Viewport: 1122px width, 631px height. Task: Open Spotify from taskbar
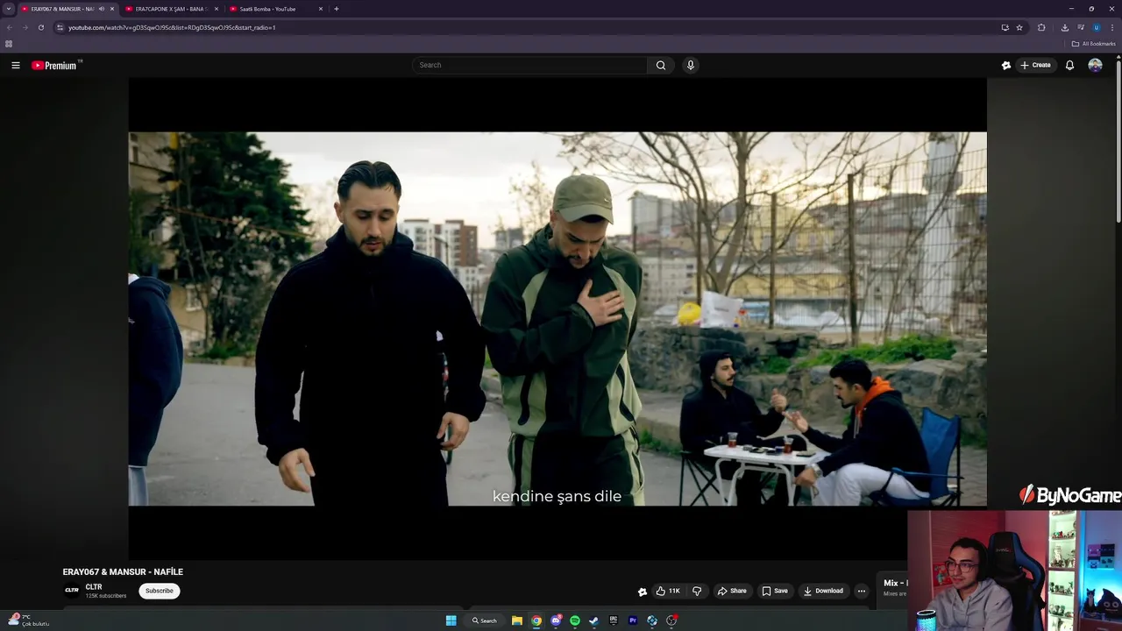point(575,620)
